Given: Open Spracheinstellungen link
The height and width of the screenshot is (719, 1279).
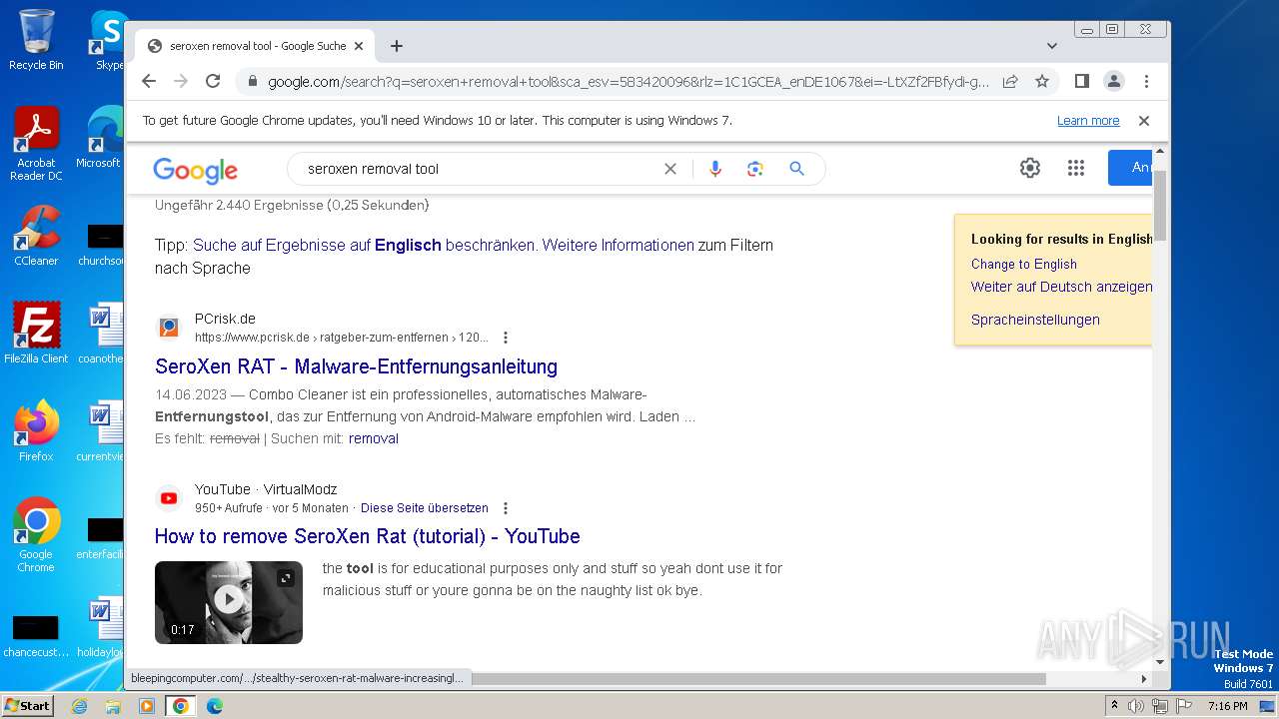Looking at the screenshot, I should tap(1035, 320).
